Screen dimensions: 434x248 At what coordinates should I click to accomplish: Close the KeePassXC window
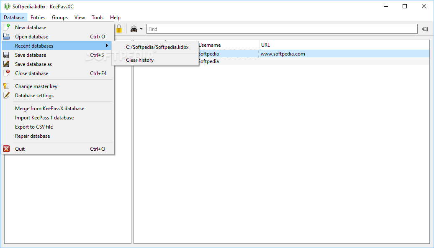tap(424, 6)
